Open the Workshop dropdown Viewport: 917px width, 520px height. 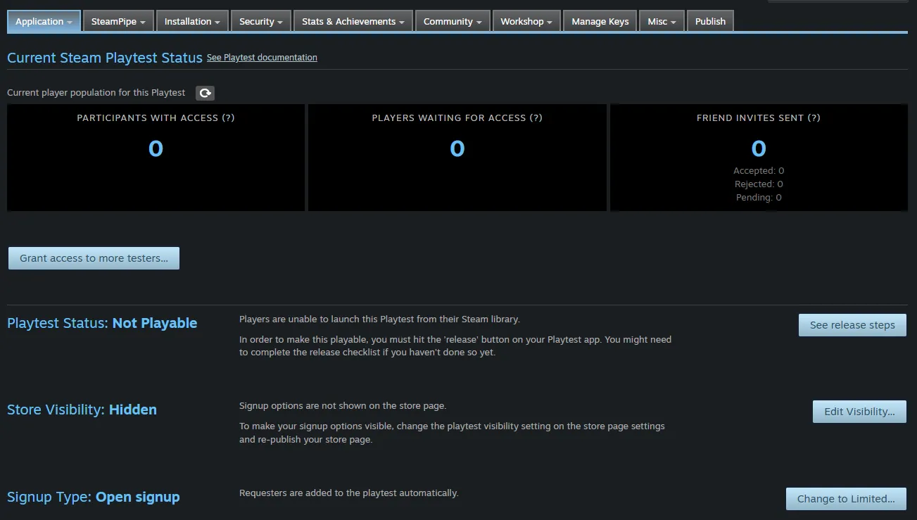[527, 21]
